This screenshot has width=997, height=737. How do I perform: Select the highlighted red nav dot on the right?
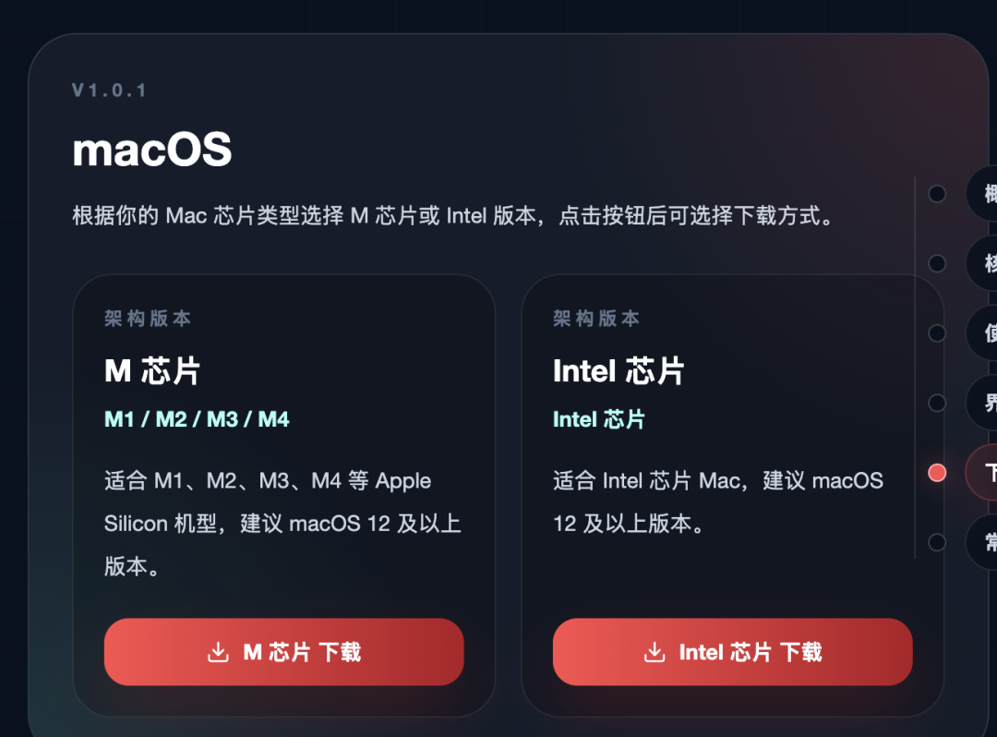937,472
